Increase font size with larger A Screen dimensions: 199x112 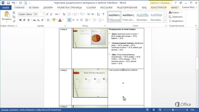(x=47, y=14)
